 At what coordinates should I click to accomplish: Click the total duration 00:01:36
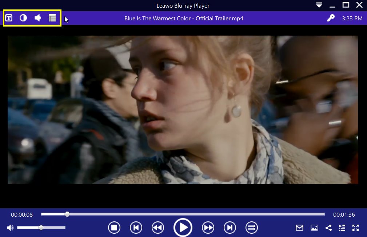[x=344, y=214]
